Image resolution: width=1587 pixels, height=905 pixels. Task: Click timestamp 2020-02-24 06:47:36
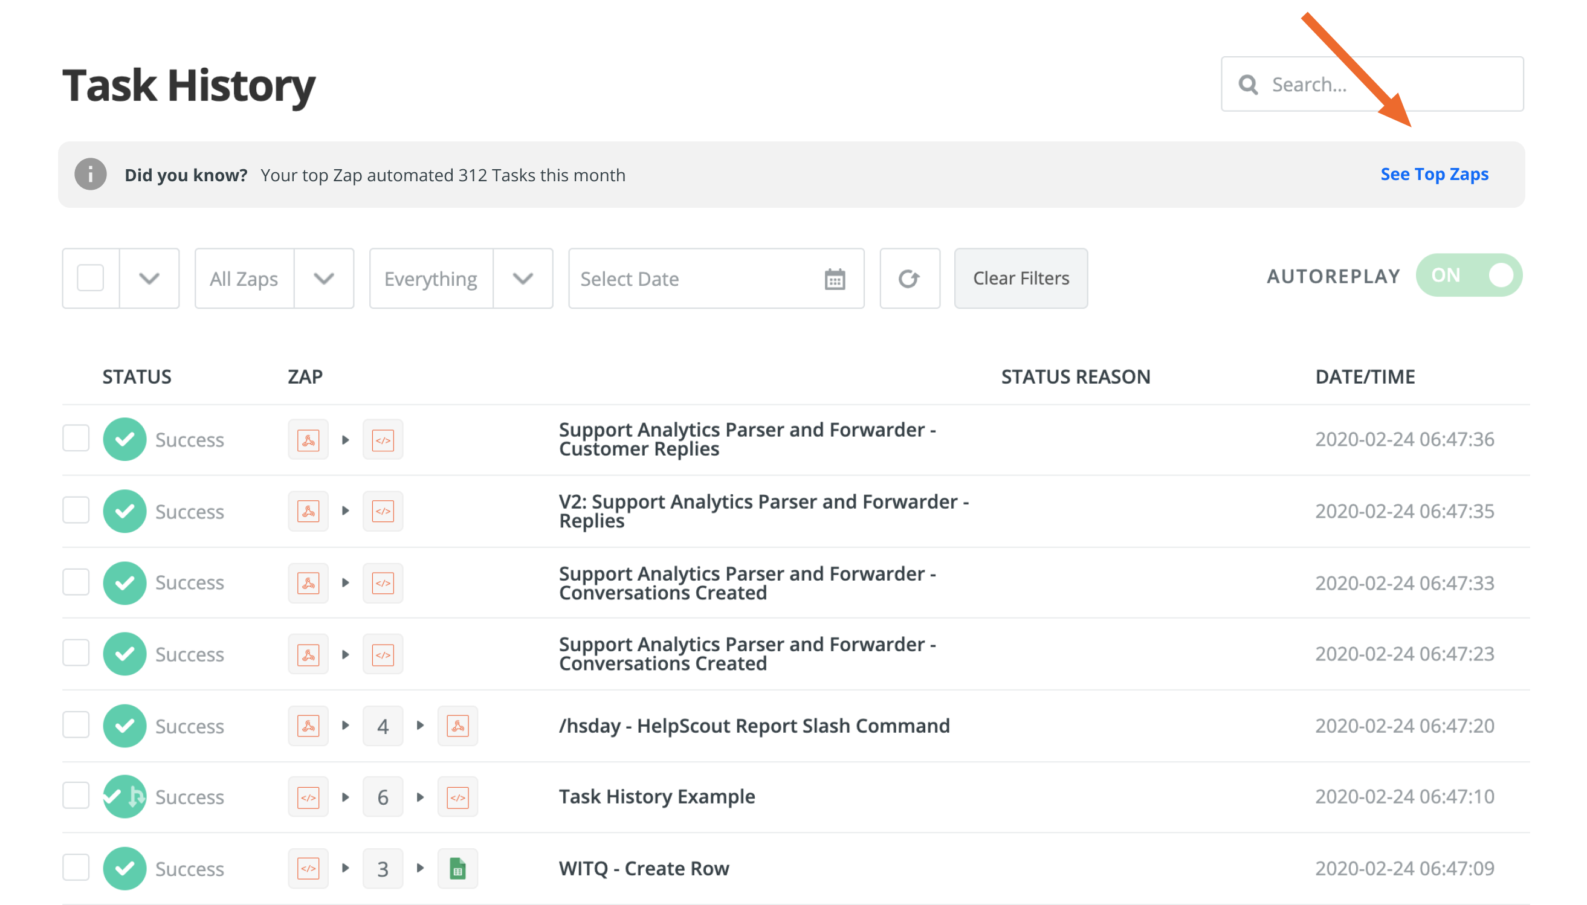click(x=1404, y=439)
